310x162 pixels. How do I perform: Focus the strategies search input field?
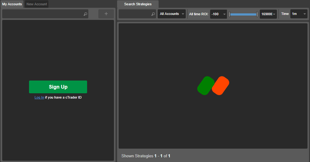coord(137,14)
